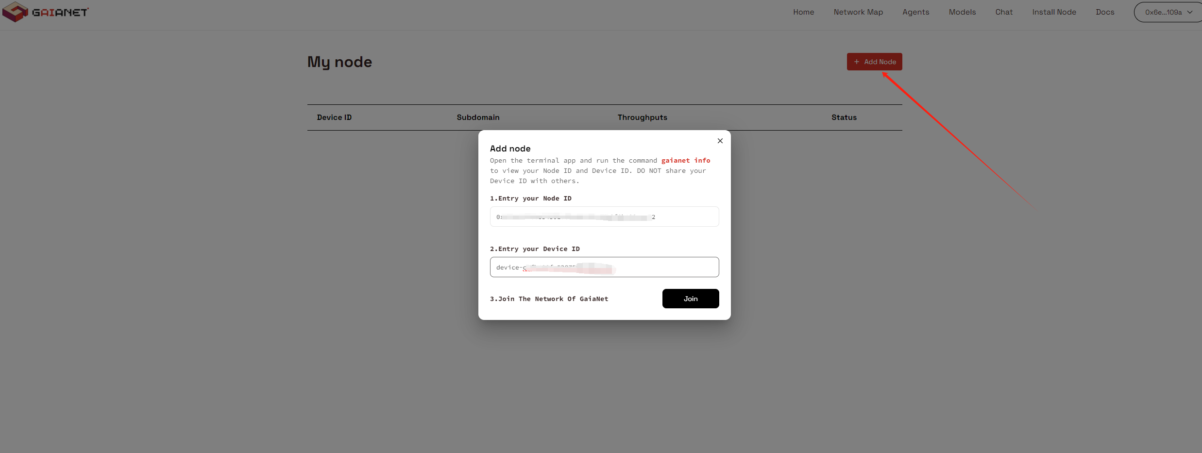Open the Chat page
Image resolution: width=1202 pixels, height=453 pixels.
1003,12
